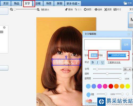Image resolution: width=133 pixels, height=106 pixels.
Task: Open the 场景 tab
Action: 49,3
